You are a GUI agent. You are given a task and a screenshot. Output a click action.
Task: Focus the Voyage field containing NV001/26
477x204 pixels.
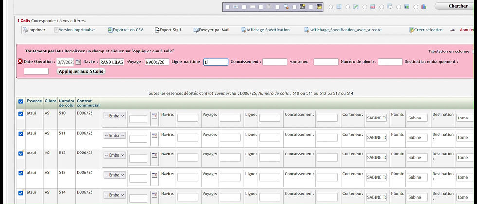(157, 62)
